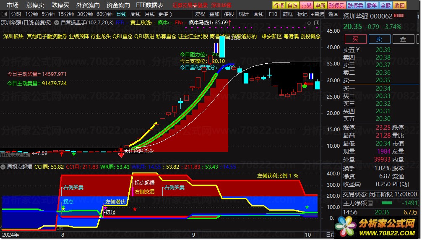422x240 pixels.
Task: Click the 标记 mark toolbar item
Action: coord(302,14)
